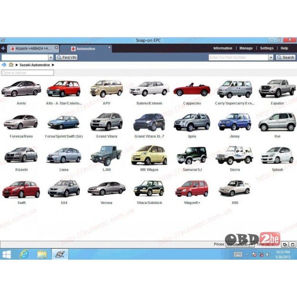The image size is (297, 297).
Task: Choose the Baleno/Esteem car picture
Action: point(149,88)
